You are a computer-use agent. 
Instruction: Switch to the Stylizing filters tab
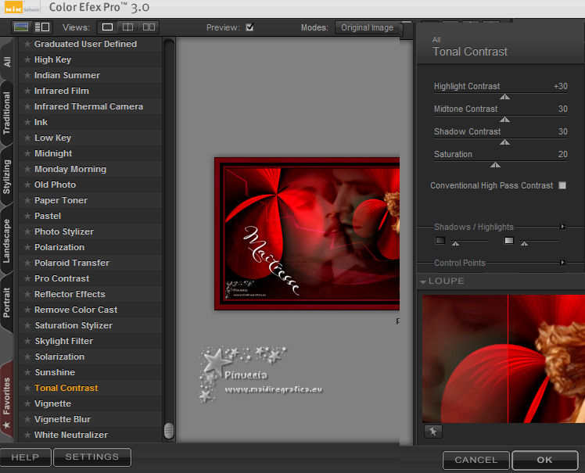[7, 177]
